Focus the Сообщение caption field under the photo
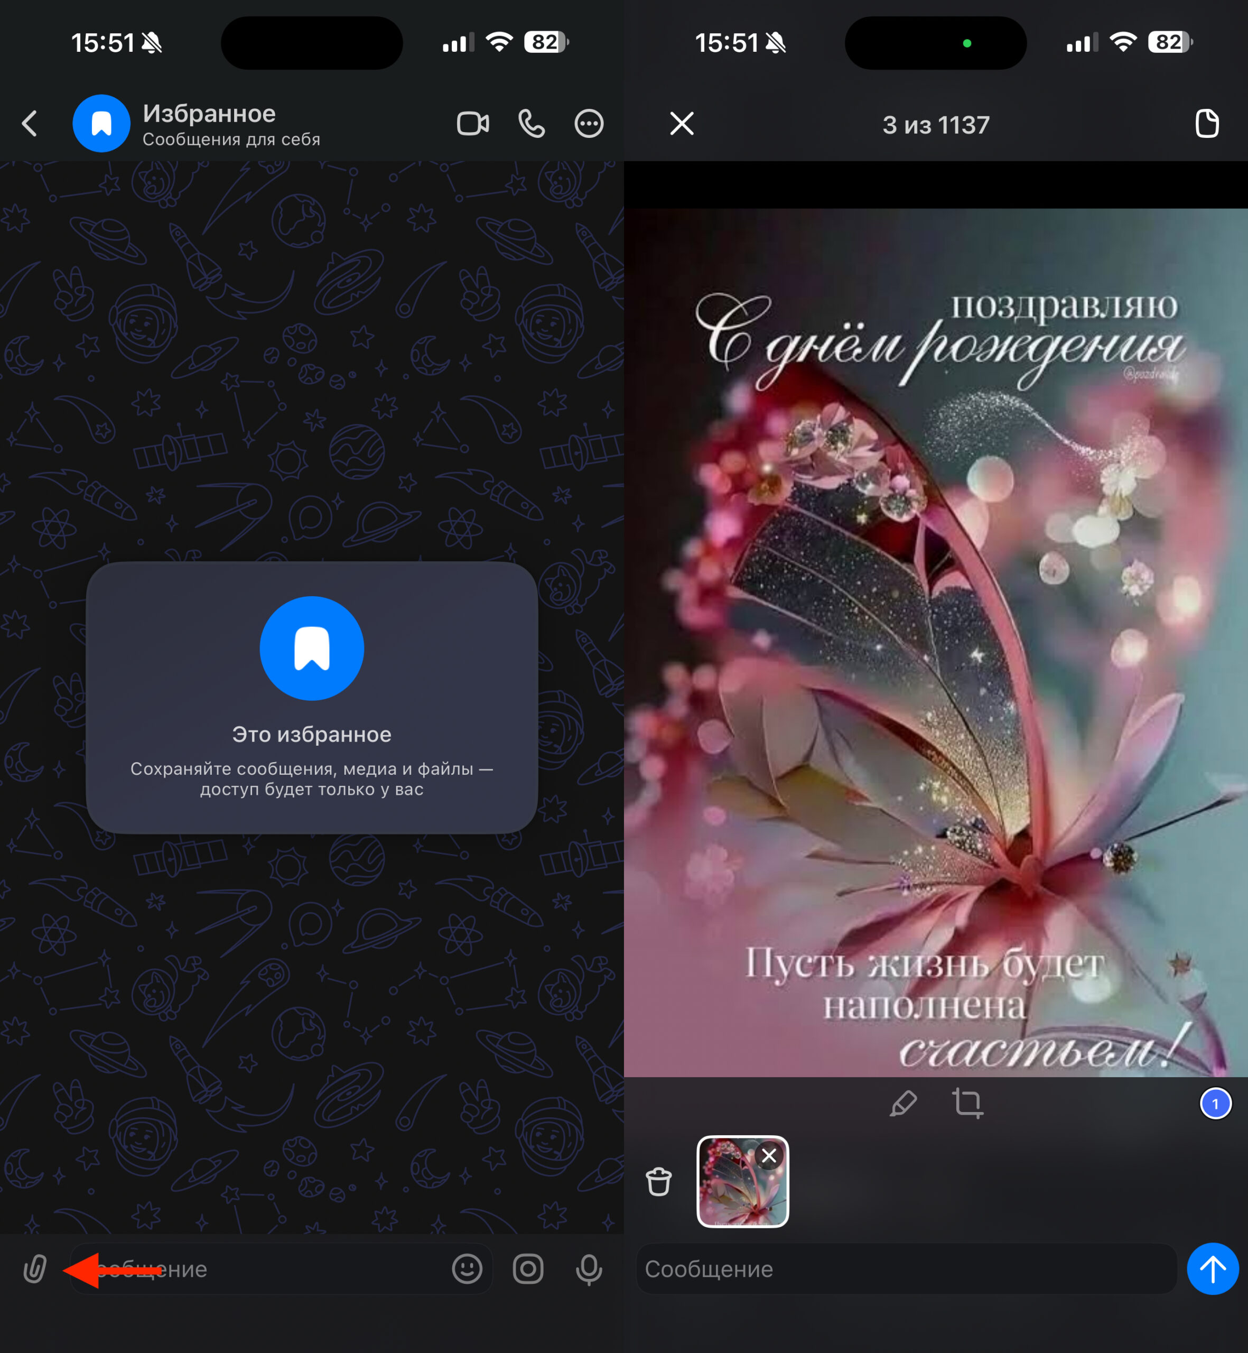The height and width of the screenshot is (1353, 1248). [x=905, y=1269]
